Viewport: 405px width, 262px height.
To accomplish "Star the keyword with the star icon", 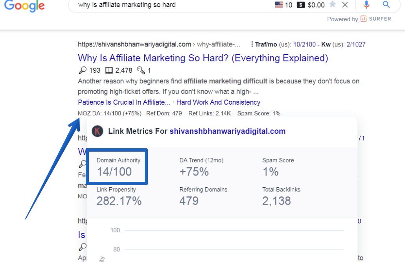I will (333, 4).
